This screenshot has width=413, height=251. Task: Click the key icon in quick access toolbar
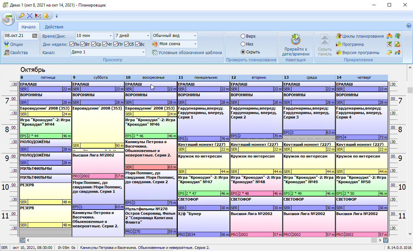(22, 16)
